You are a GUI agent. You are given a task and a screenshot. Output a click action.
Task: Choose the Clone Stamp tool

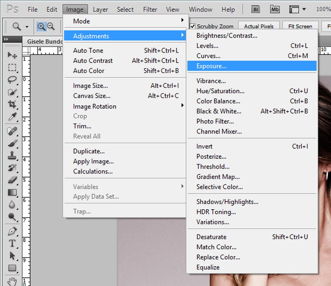point(12,155)
